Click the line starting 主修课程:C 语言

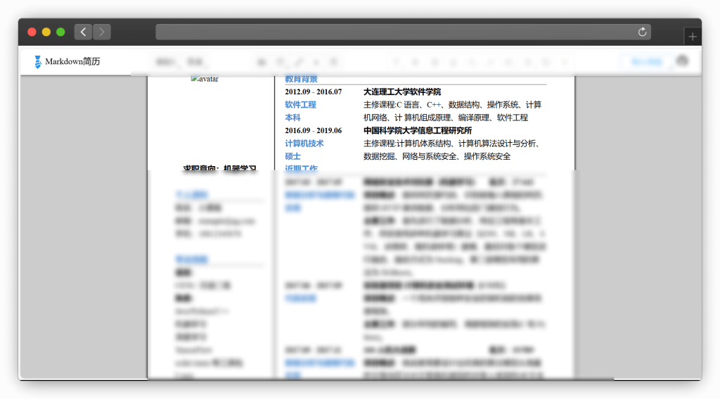(x=452, y=105)
